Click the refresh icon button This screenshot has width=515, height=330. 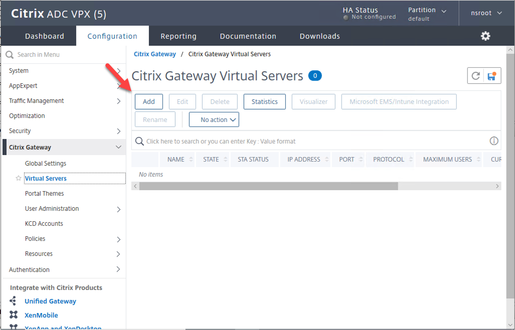pyautogui.click(x=476, y=76)
